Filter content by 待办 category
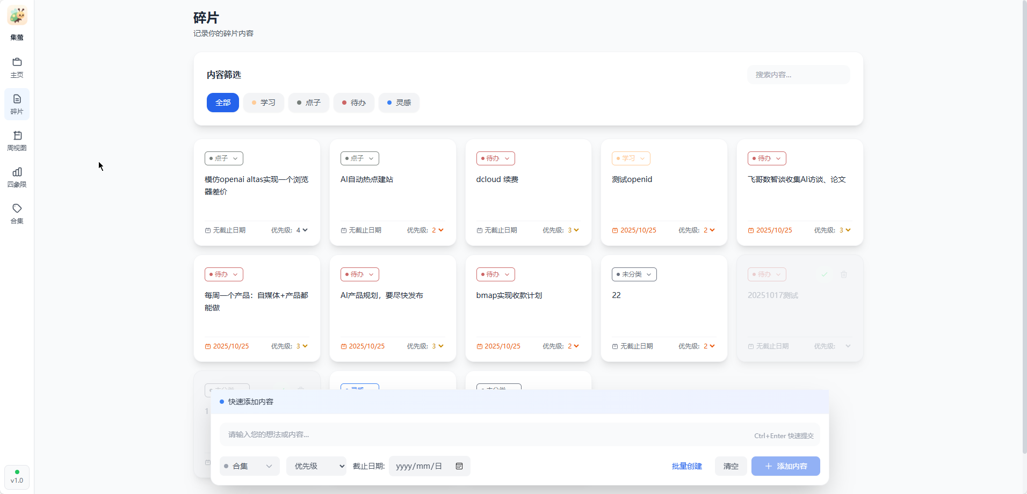This screenshot has height=494, width=1027. (354, 103)
